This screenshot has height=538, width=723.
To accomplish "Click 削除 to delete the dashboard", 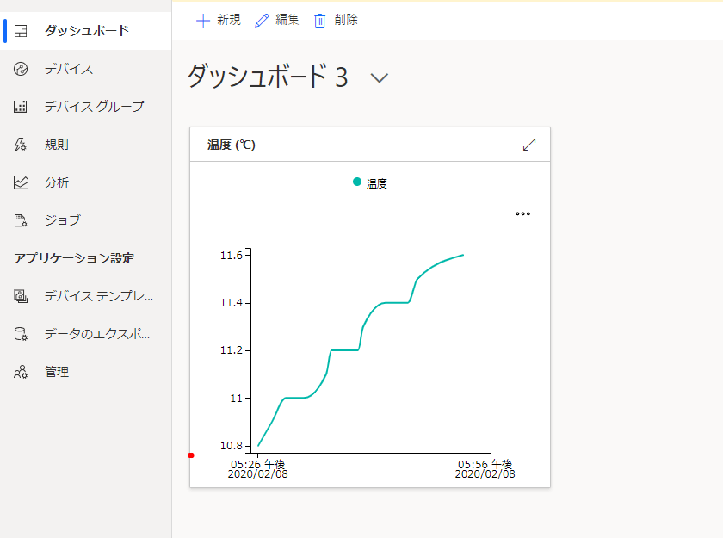I will coord(336,20).
